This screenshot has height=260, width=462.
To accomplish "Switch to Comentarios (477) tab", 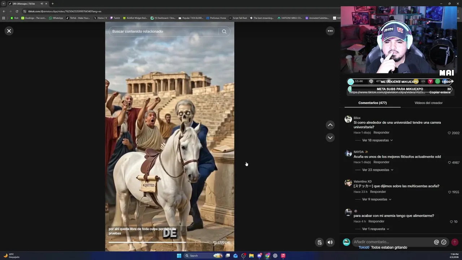I will 372,103.
